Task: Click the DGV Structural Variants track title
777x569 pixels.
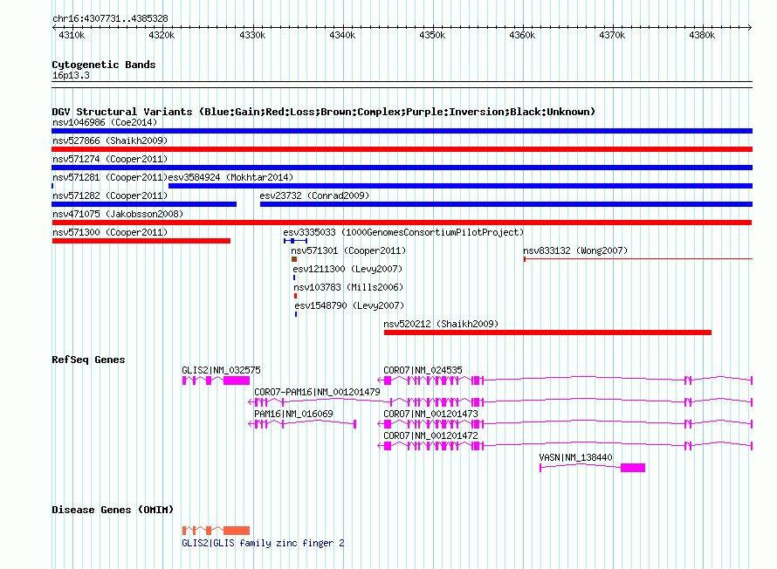Action: point(324,112)
